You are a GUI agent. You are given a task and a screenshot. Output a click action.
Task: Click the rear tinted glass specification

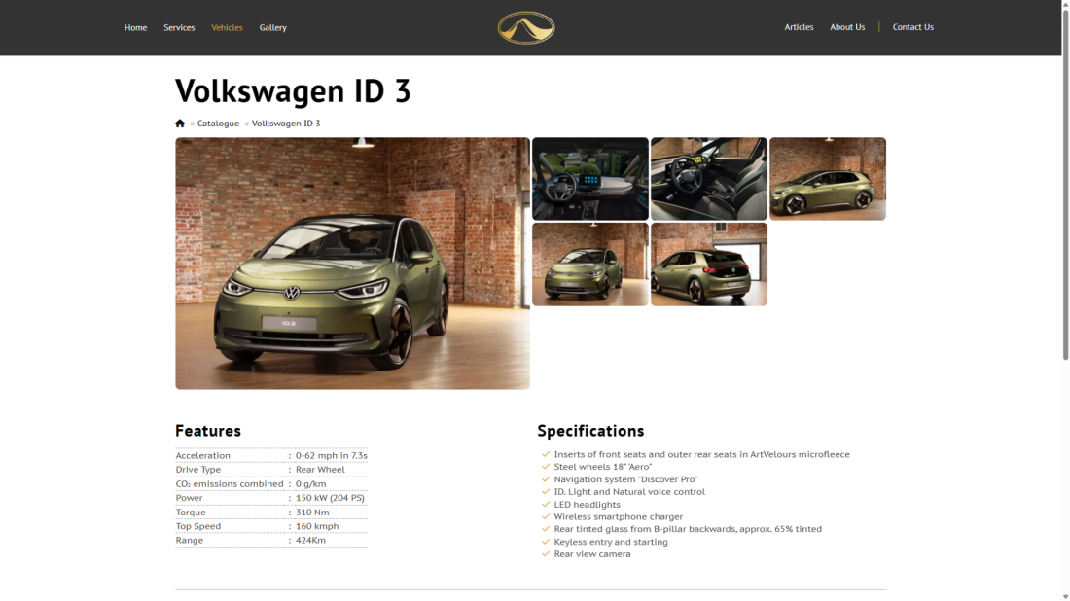point(688,529)
